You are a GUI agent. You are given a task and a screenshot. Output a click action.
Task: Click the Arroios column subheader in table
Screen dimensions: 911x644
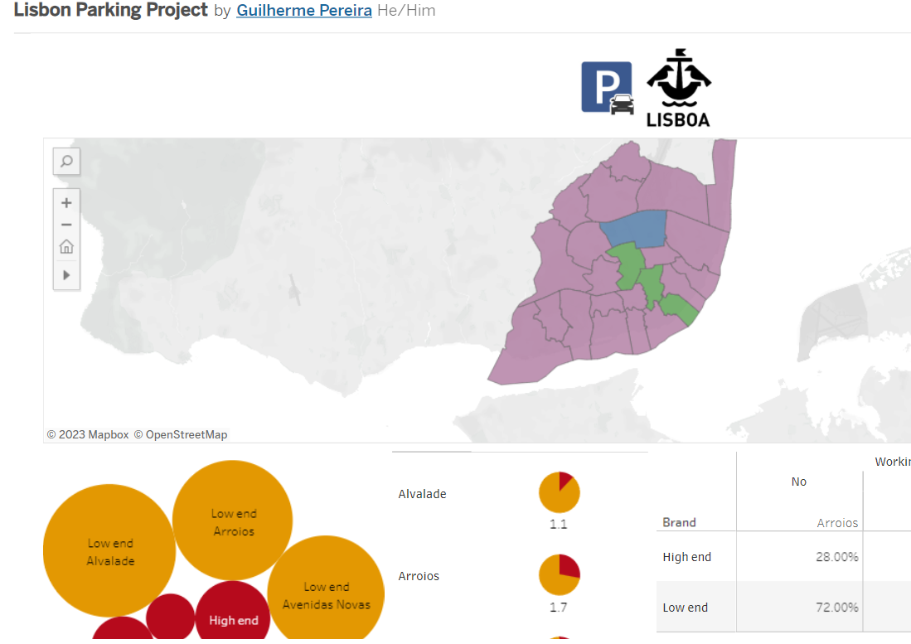click(837, 523)
